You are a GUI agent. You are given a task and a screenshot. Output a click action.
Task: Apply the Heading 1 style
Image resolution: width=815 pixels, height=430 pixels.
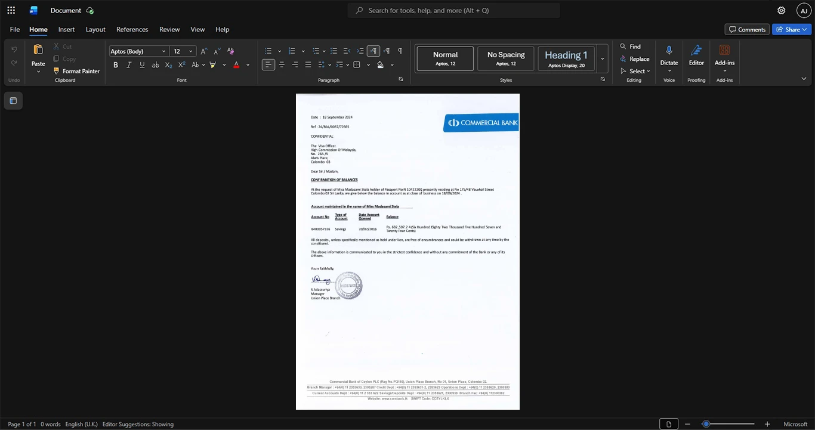click(566, 59)
